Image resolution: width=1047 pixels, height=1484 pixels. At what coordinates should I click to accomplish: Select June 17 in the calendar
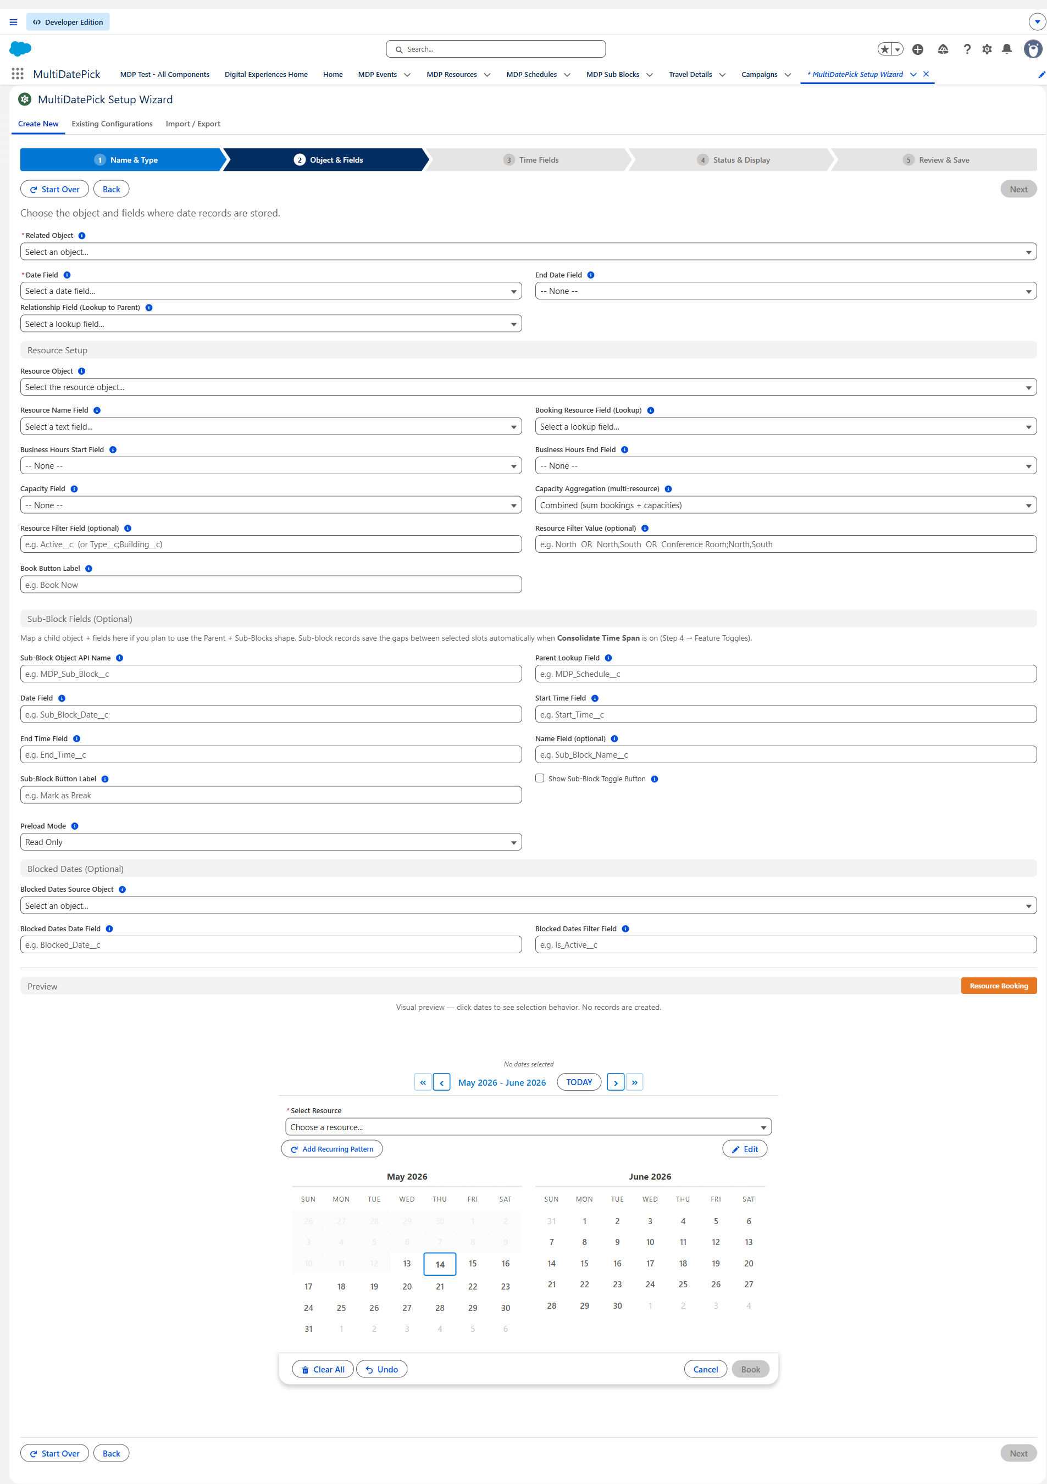[x=650, y=1264]
